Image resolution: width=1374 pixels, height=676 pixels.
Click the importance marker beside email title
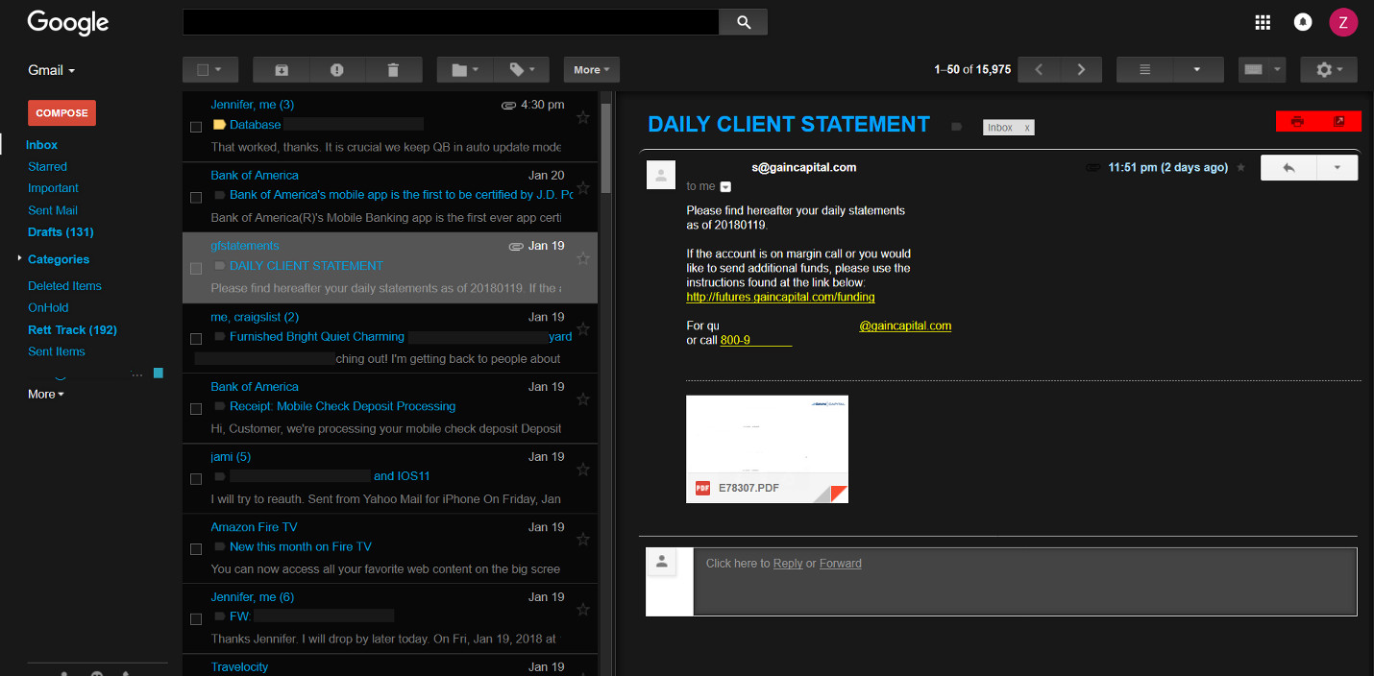coord(956,126)
